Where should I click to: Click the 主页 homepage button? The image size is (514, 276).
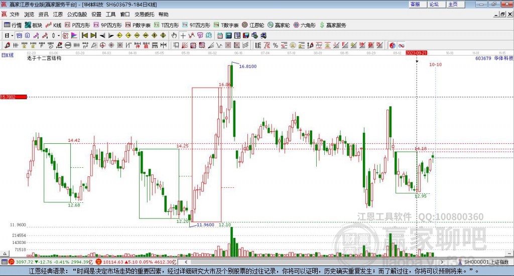coord(456,4)
